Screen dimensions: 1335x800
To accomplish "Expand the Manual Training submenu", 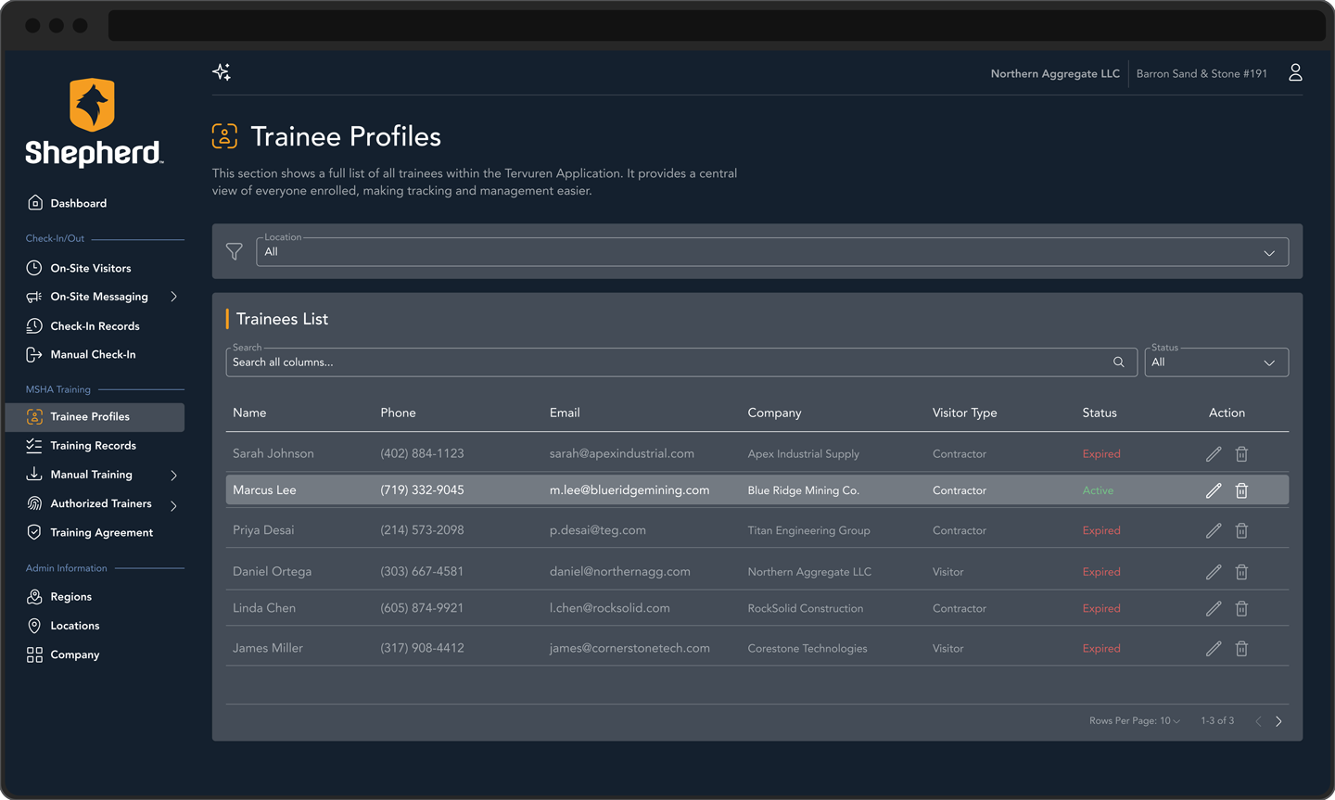I will tap(172, 475).
